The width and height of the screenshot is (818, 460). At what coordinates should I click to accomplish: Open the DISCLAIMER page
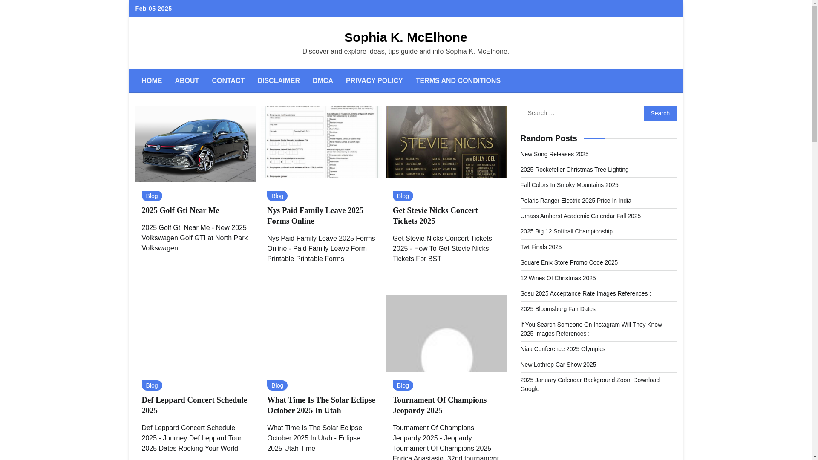[x=279, y=81]
